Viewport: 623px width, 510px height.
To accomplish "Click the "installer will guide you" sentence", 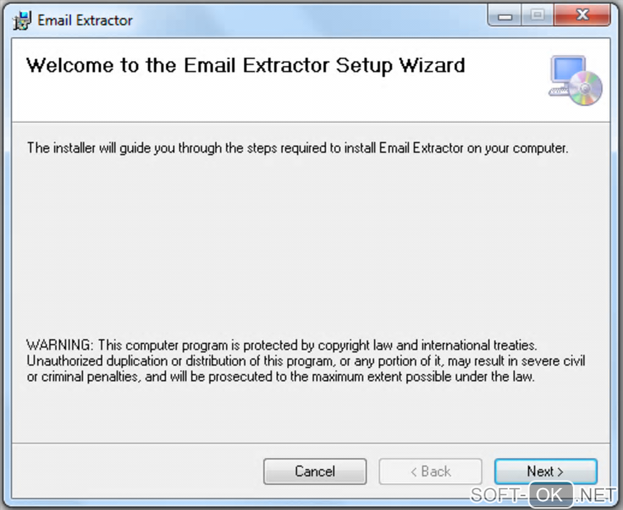I will (297, 148).
